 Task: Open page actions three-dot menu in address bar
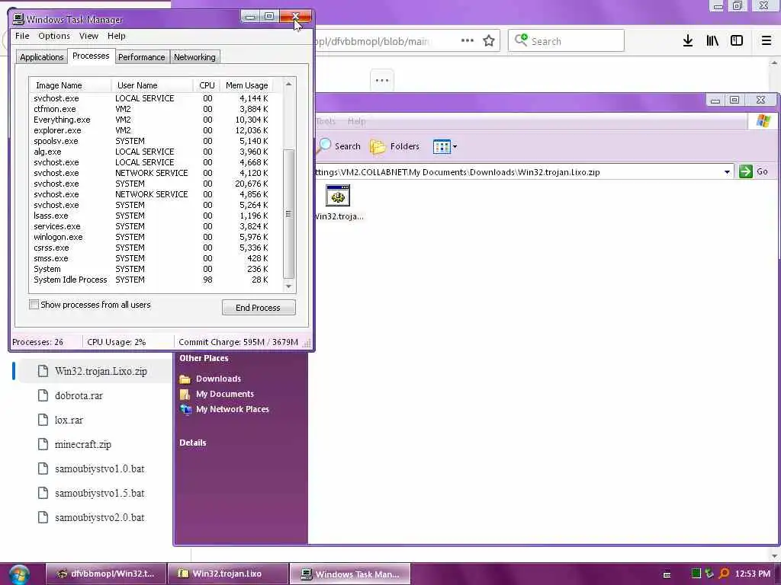(x=468, y=40)
